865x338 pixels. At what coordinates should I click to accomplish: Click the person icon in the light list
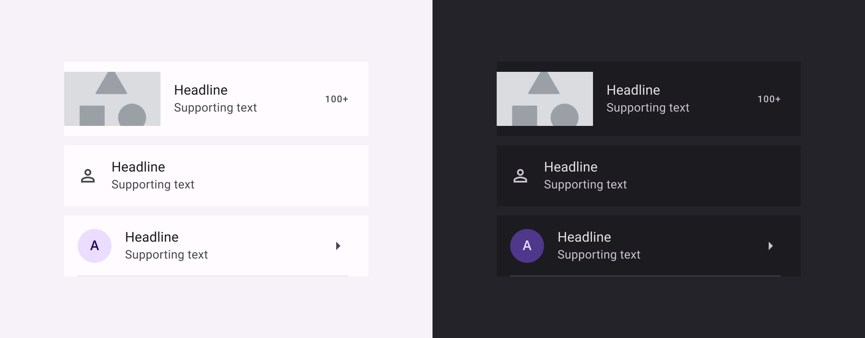click(x=88, y=176)
